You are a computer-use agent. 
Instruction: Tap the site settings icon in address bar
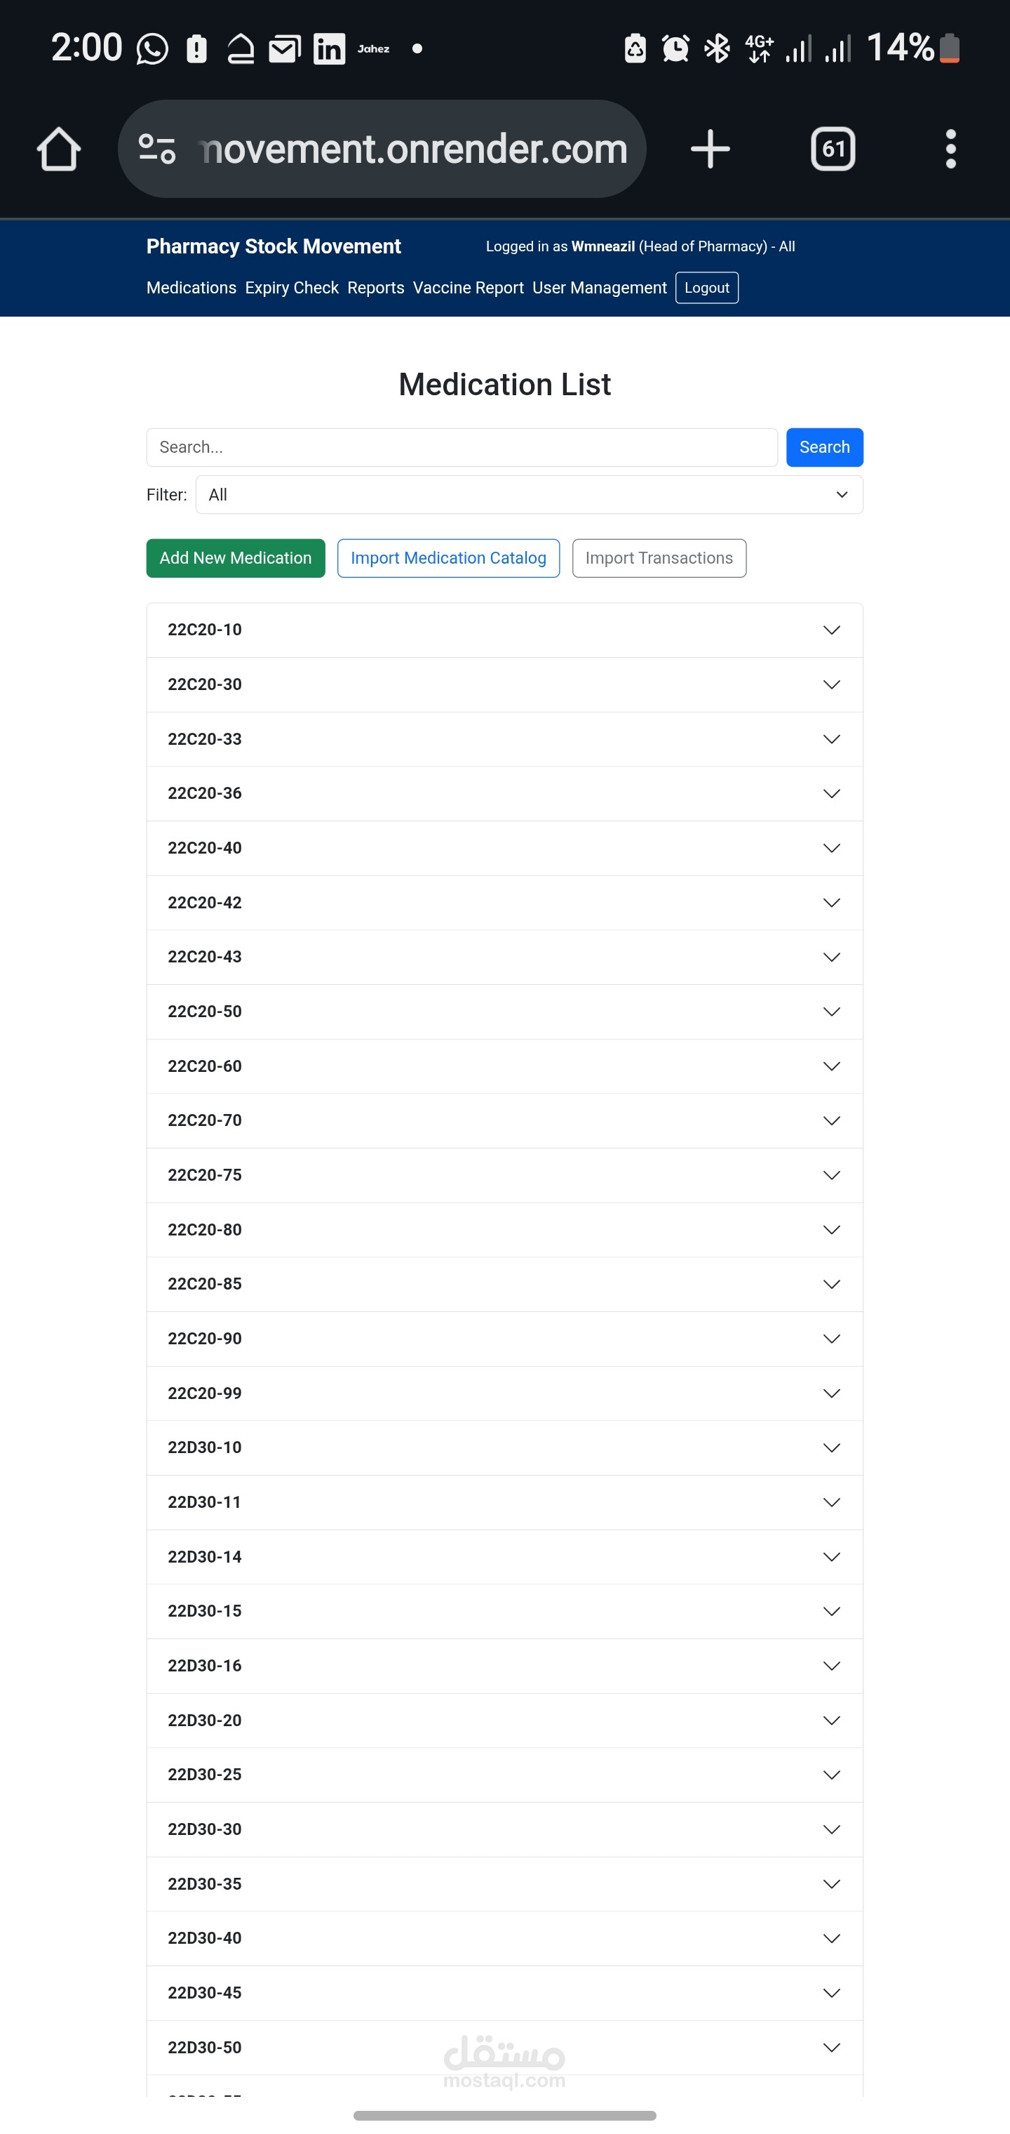pyautogui.click(x=156, y=149)
